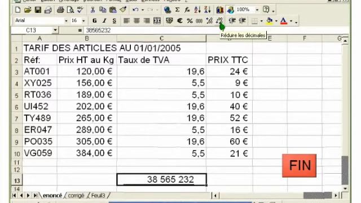Sort descending Z to A
This screenshot has height=203, width=361.
click(207, 10)
